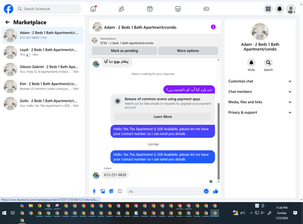Go to the Home feed tab

(x=93, y=9)
